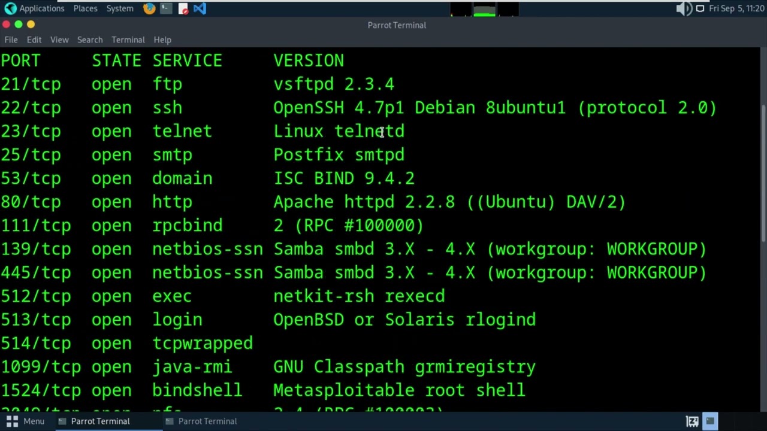Click the ISC BIND 9.4.2 text
Image resolution: width=767 pixels, height=431 pixels.
(344, 178)
